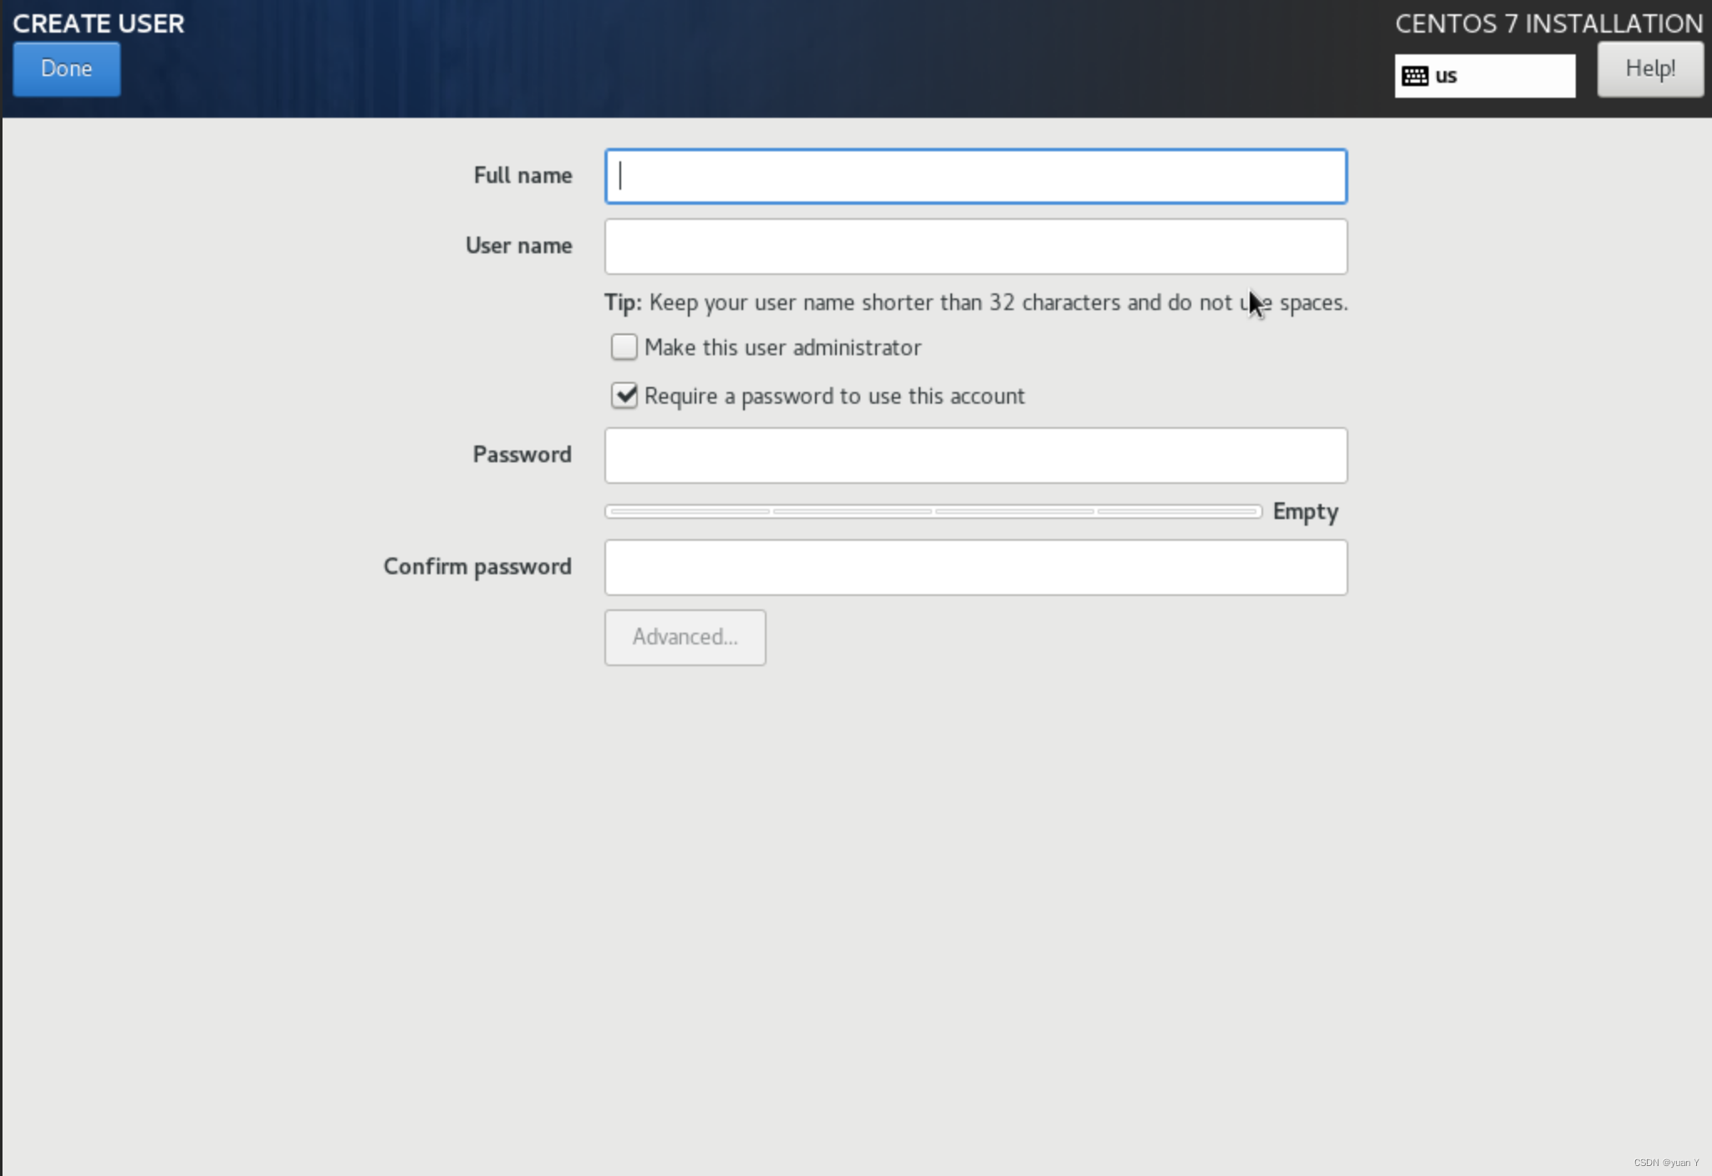Select the Confirm password field
This screenshot has height=1176, width=1712.
coord(976,568)
